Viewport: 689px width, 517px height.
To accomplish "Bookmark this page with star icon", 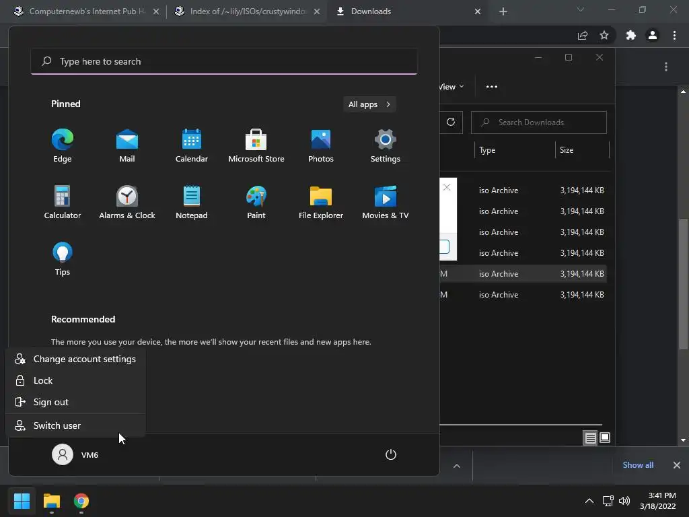I will click(x=604, y=35).
